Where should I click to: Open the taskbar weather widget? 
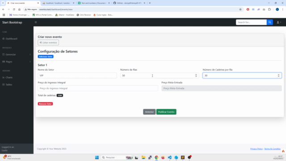[x=12, y=157]
